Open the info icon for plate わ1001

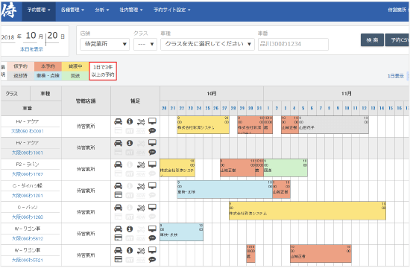130,143
